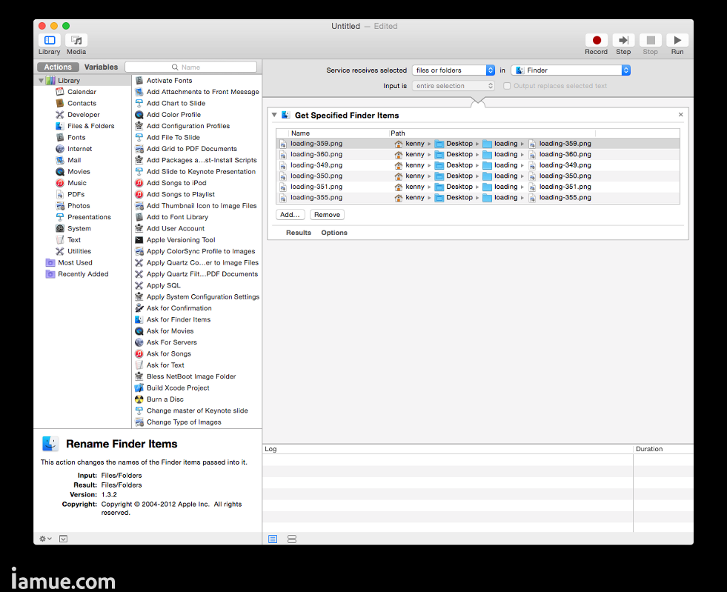The image size is (727, 592).
Task: Select the Burn a Disc action
Action: click(x=165, y=399)
